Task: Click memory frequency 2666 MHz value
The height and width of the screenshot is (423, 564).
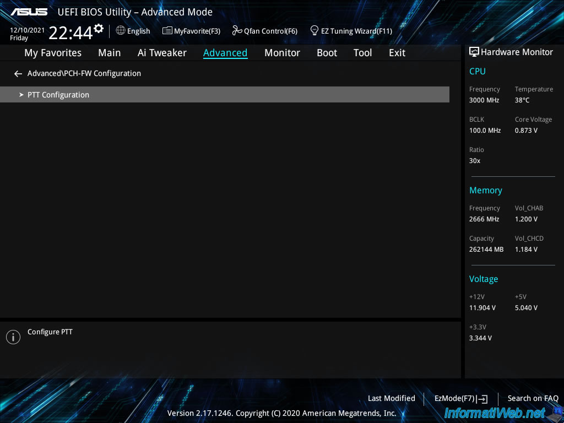Action: coord(484,219)
